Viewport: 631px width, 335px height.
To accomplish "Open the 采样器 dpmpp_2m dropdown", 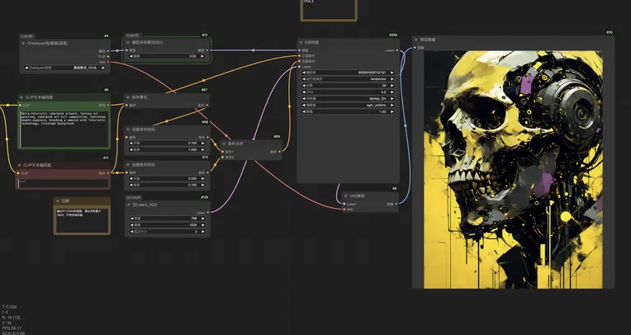I will pos(347,98).
